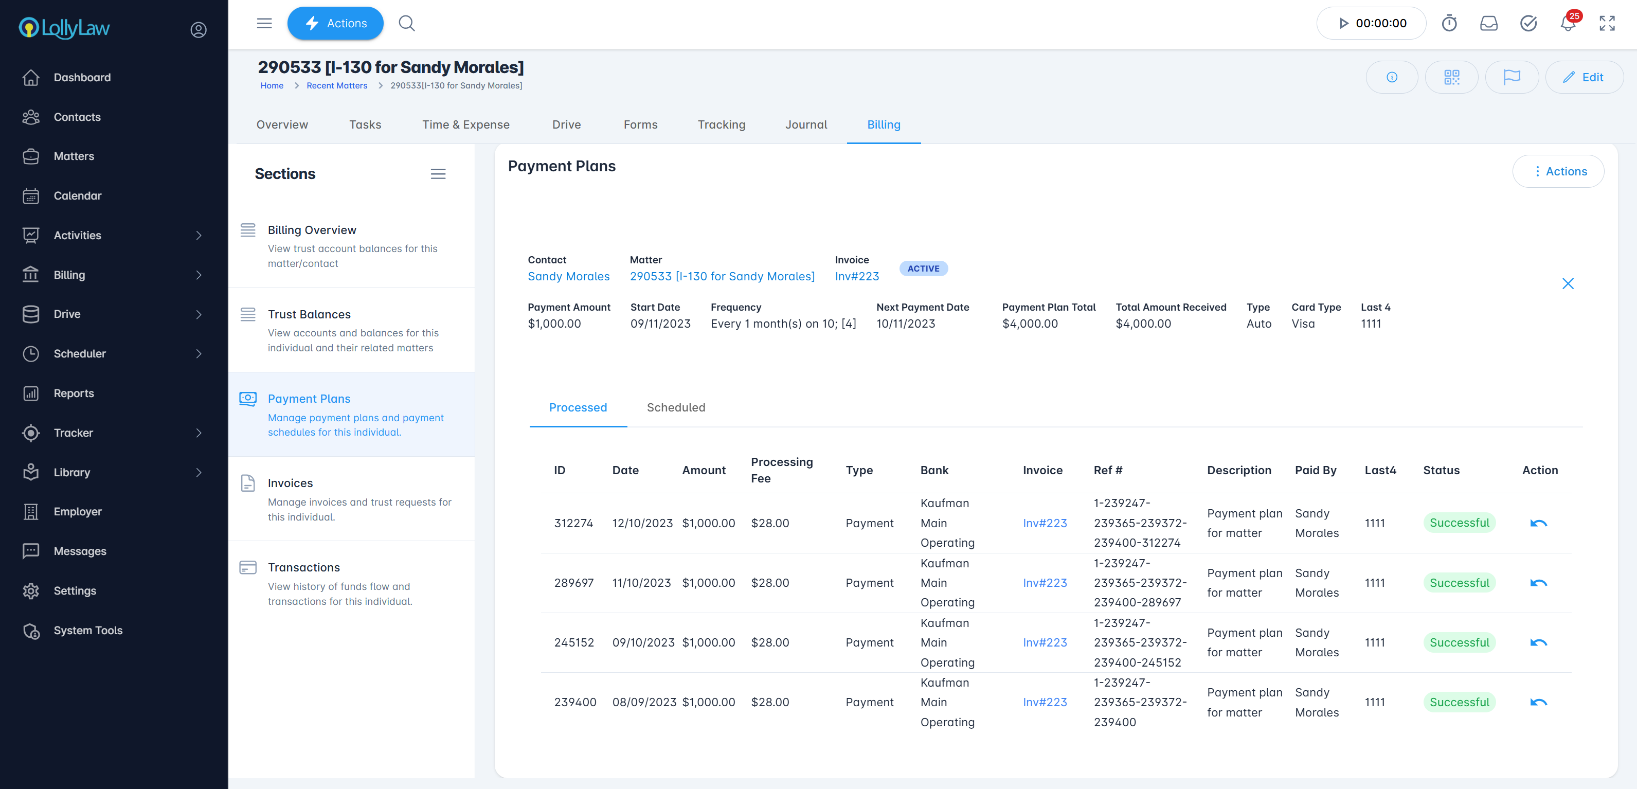
Task: Collapse the Sections panel menu
Action: (x=438, y=174)
